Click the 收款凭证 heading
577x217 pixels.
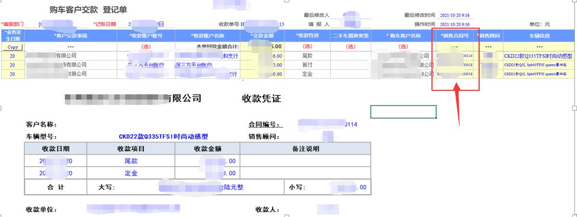[x=261, y=99]
